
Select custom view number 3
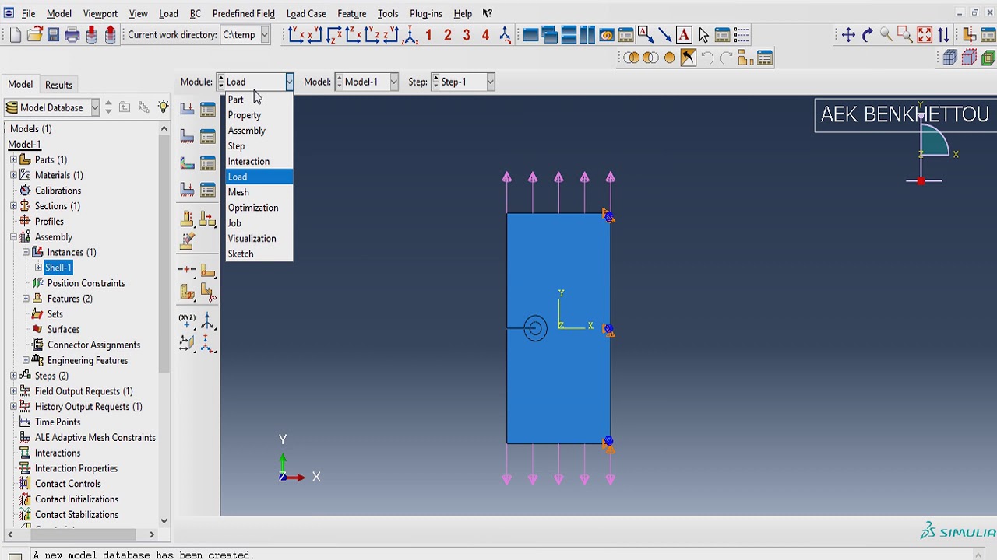point(467,35)
